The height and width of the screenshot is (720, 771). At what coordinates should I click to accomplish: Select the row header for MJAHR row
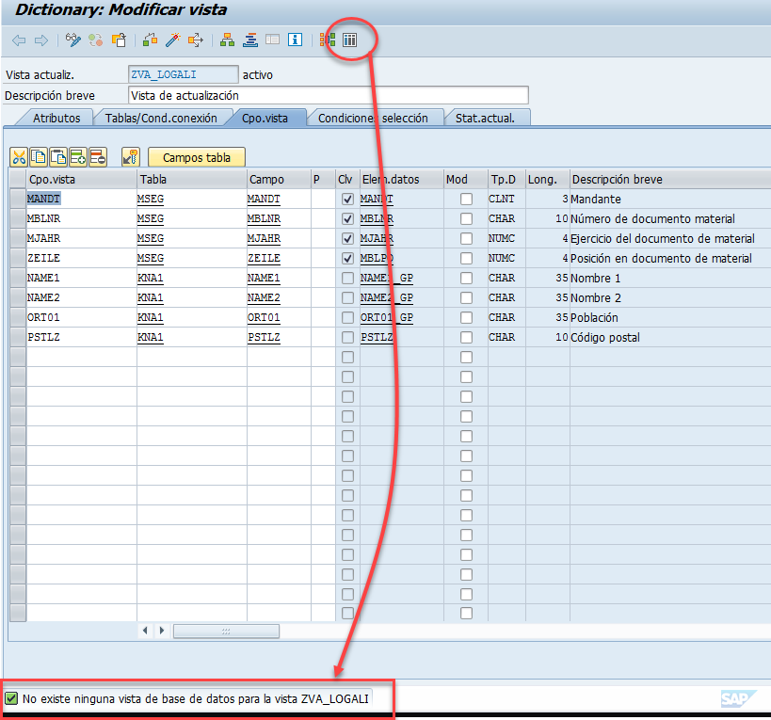18,238
